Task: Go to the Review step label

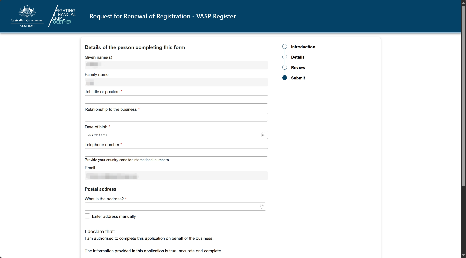Action: [298, 67]
